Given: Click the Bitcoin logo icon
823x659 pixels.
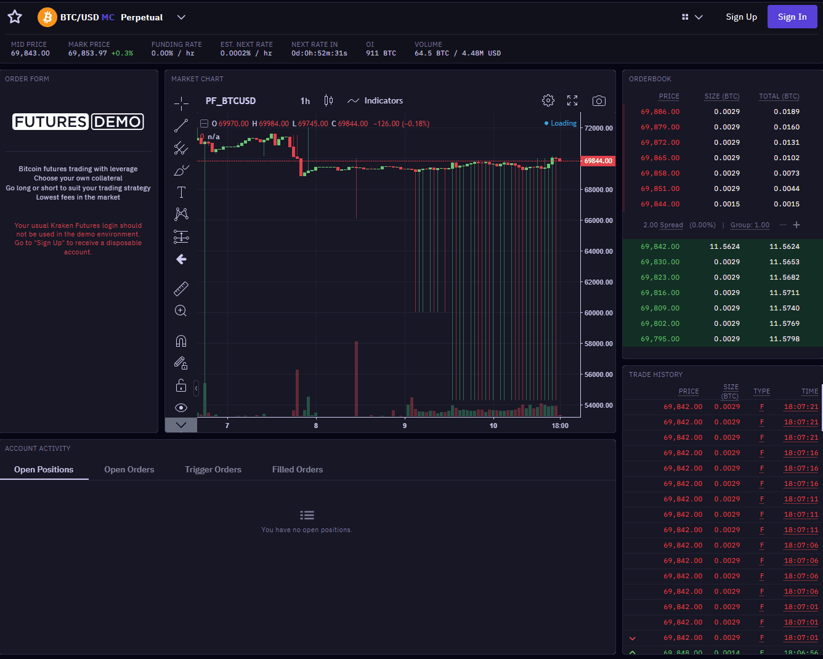Looking at the screenshot, I should pyautogui.click(x=47, y=17).
